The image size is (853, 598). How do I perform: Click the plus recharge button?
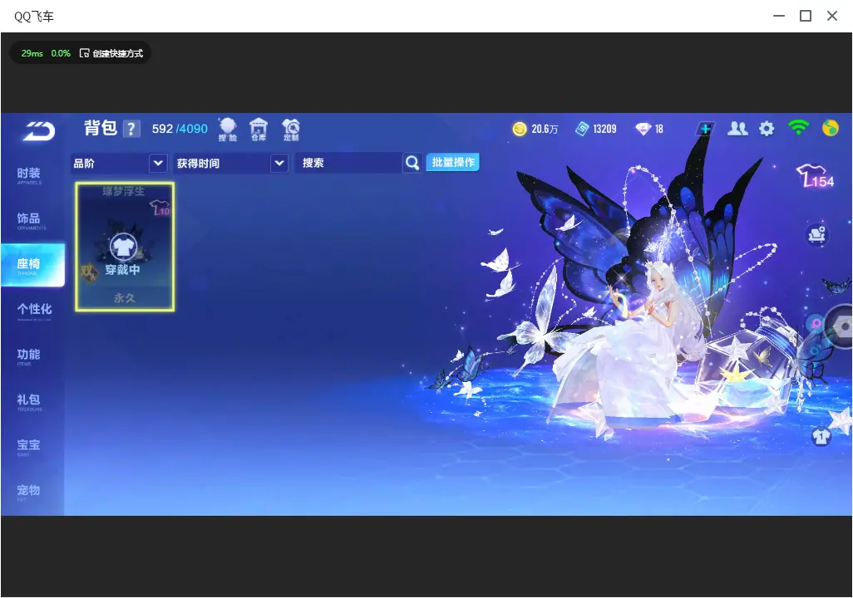705,129
